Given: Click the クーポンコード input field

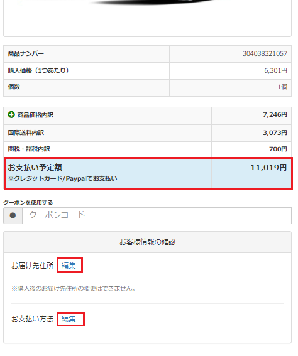Looking at the screenshot, I should [x=157, y=215].
